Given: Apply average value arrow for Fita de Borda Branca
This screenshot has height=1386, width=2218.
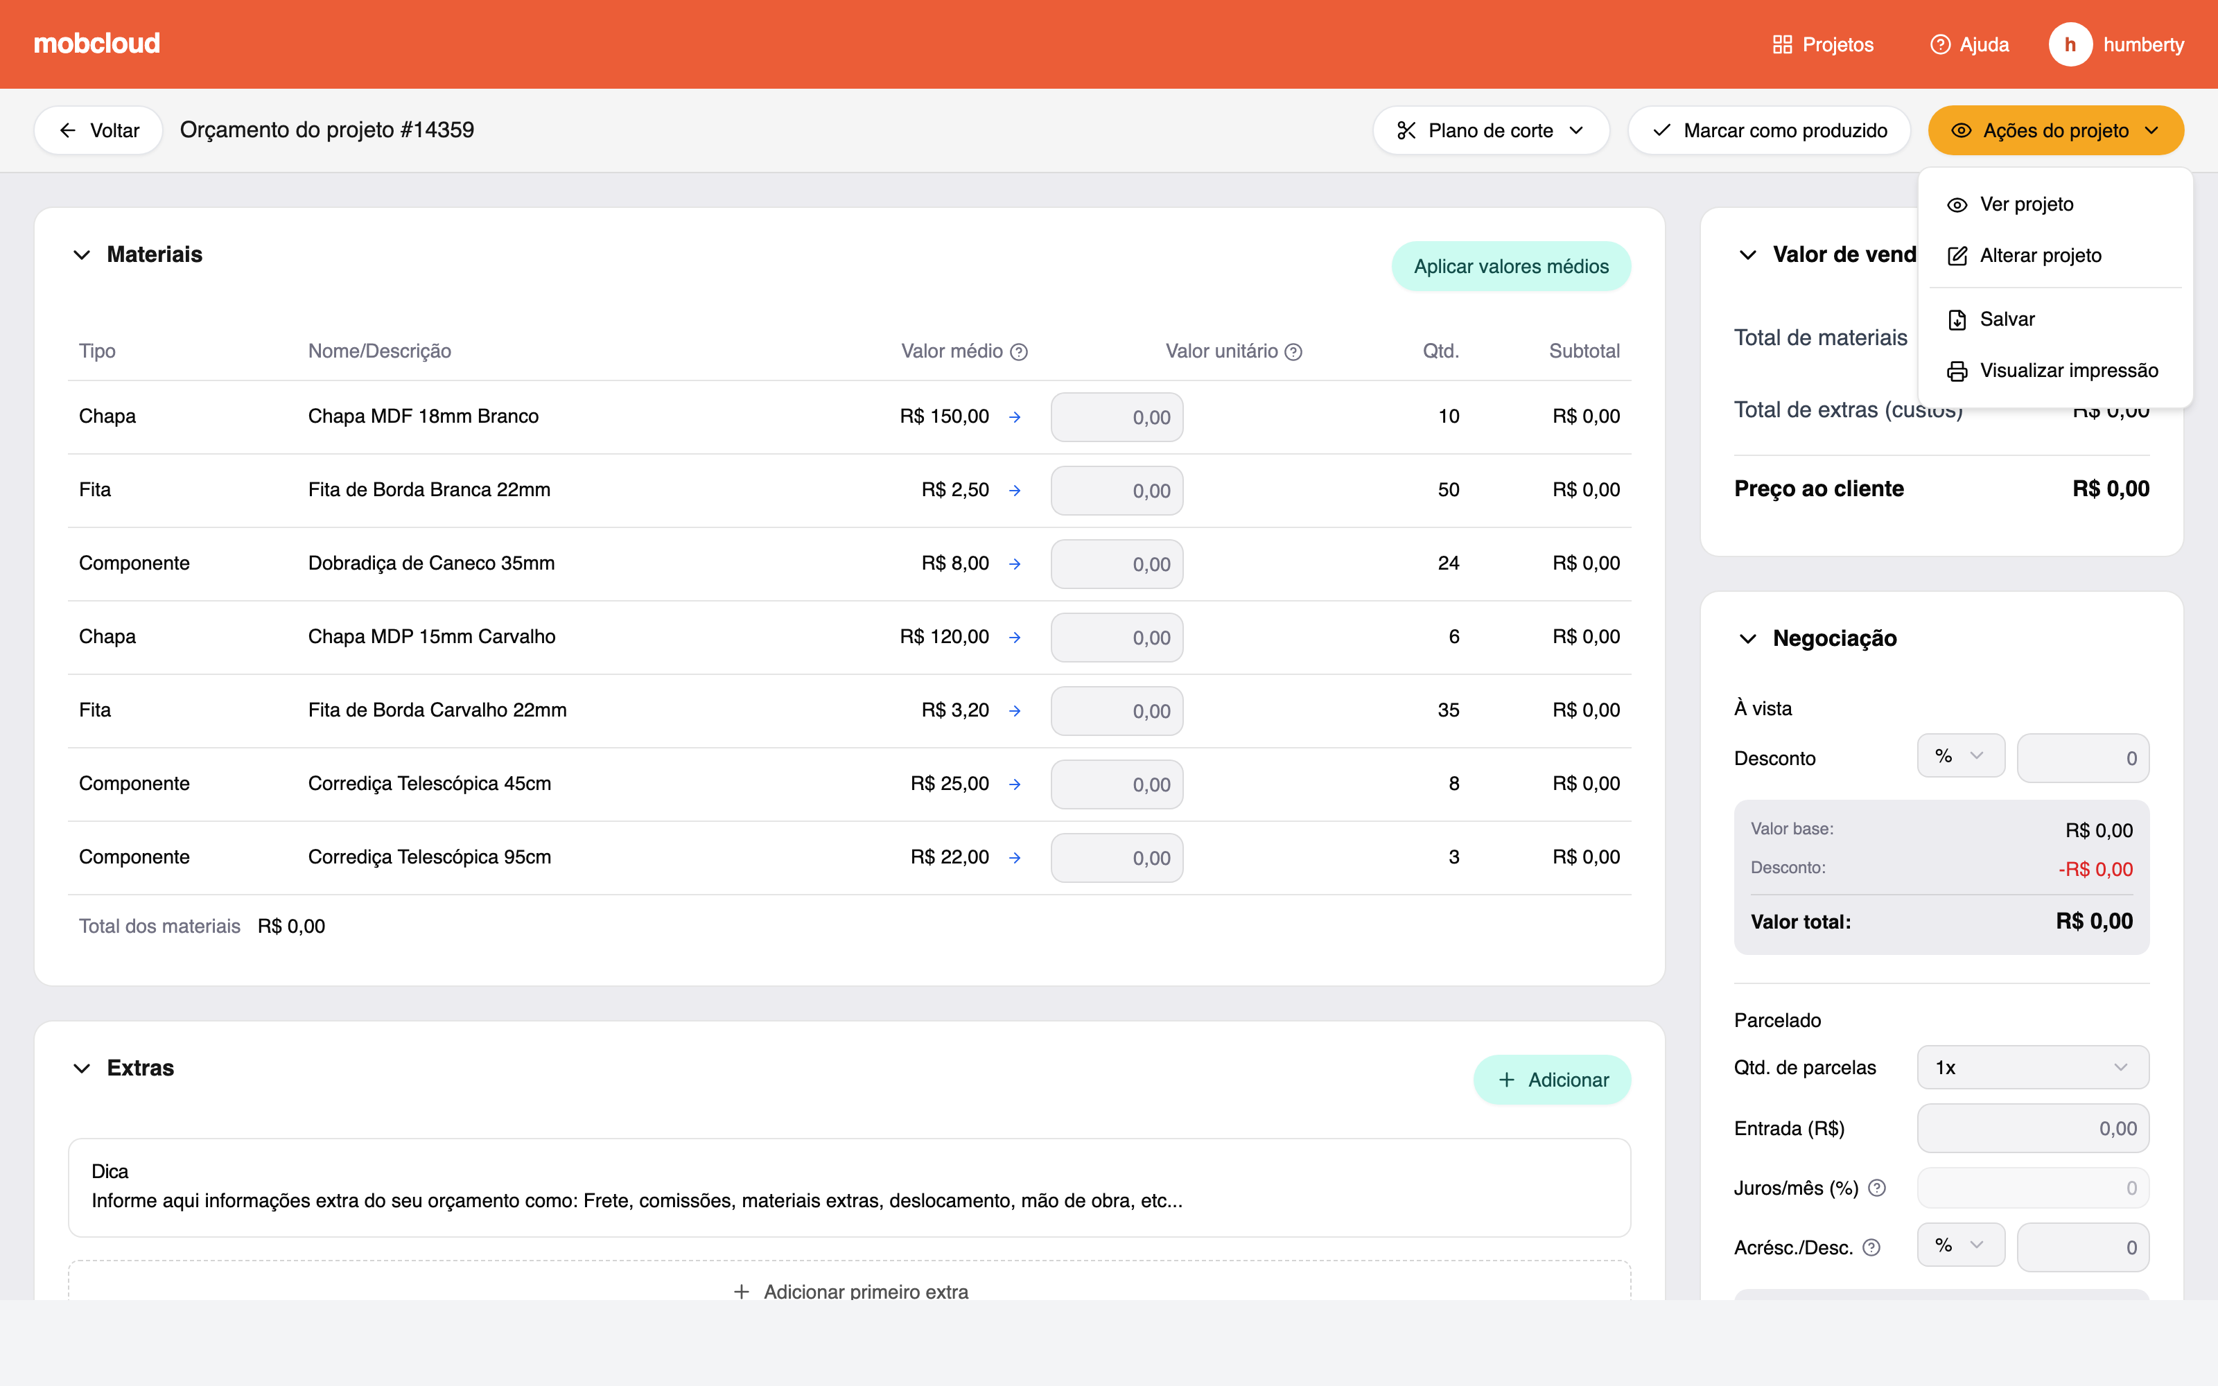Looking at the screenshot, I should pyautogui.click(x=1015, y=491).
